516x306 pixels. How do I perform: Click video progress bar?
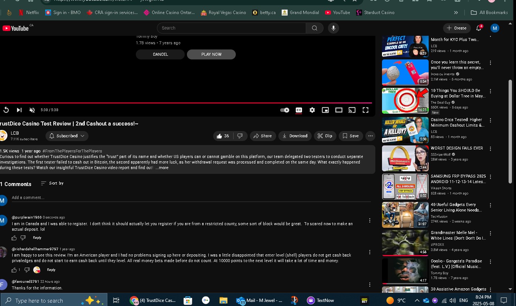pos(186,103)
